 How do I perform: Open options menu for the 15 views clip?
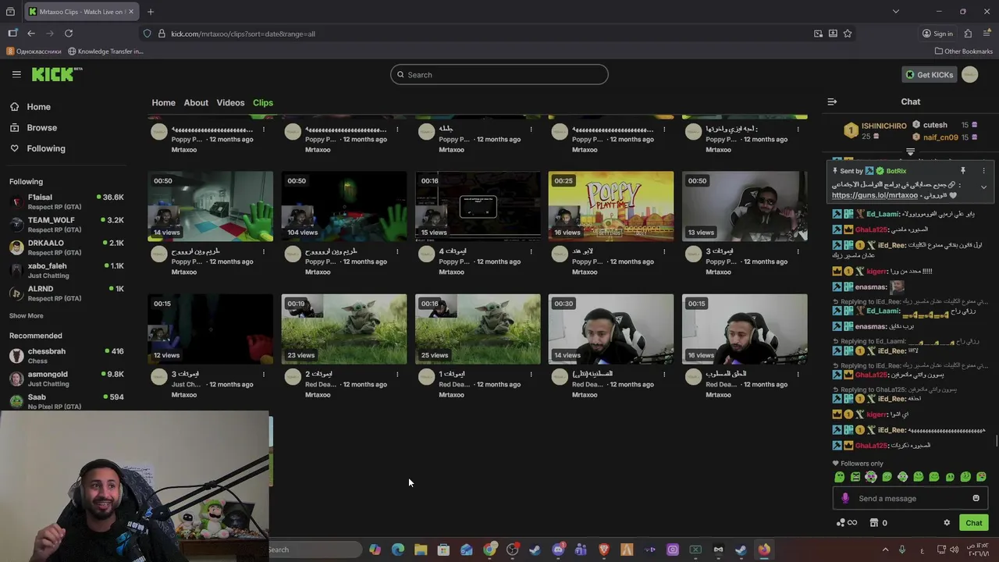click(531, 251)
